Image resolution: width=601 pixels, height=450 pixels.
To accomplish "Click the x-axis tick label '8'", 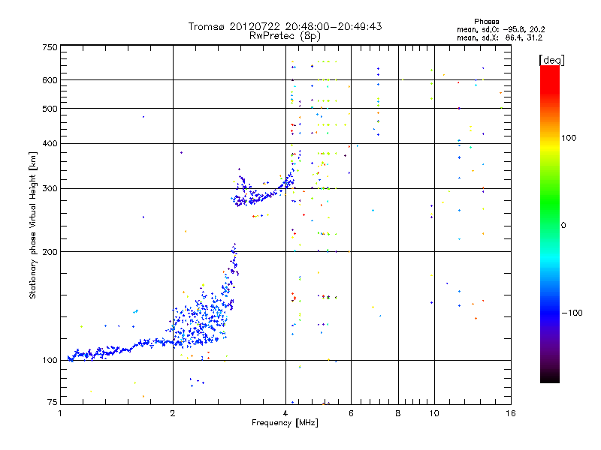I will (x=398, y=413).
